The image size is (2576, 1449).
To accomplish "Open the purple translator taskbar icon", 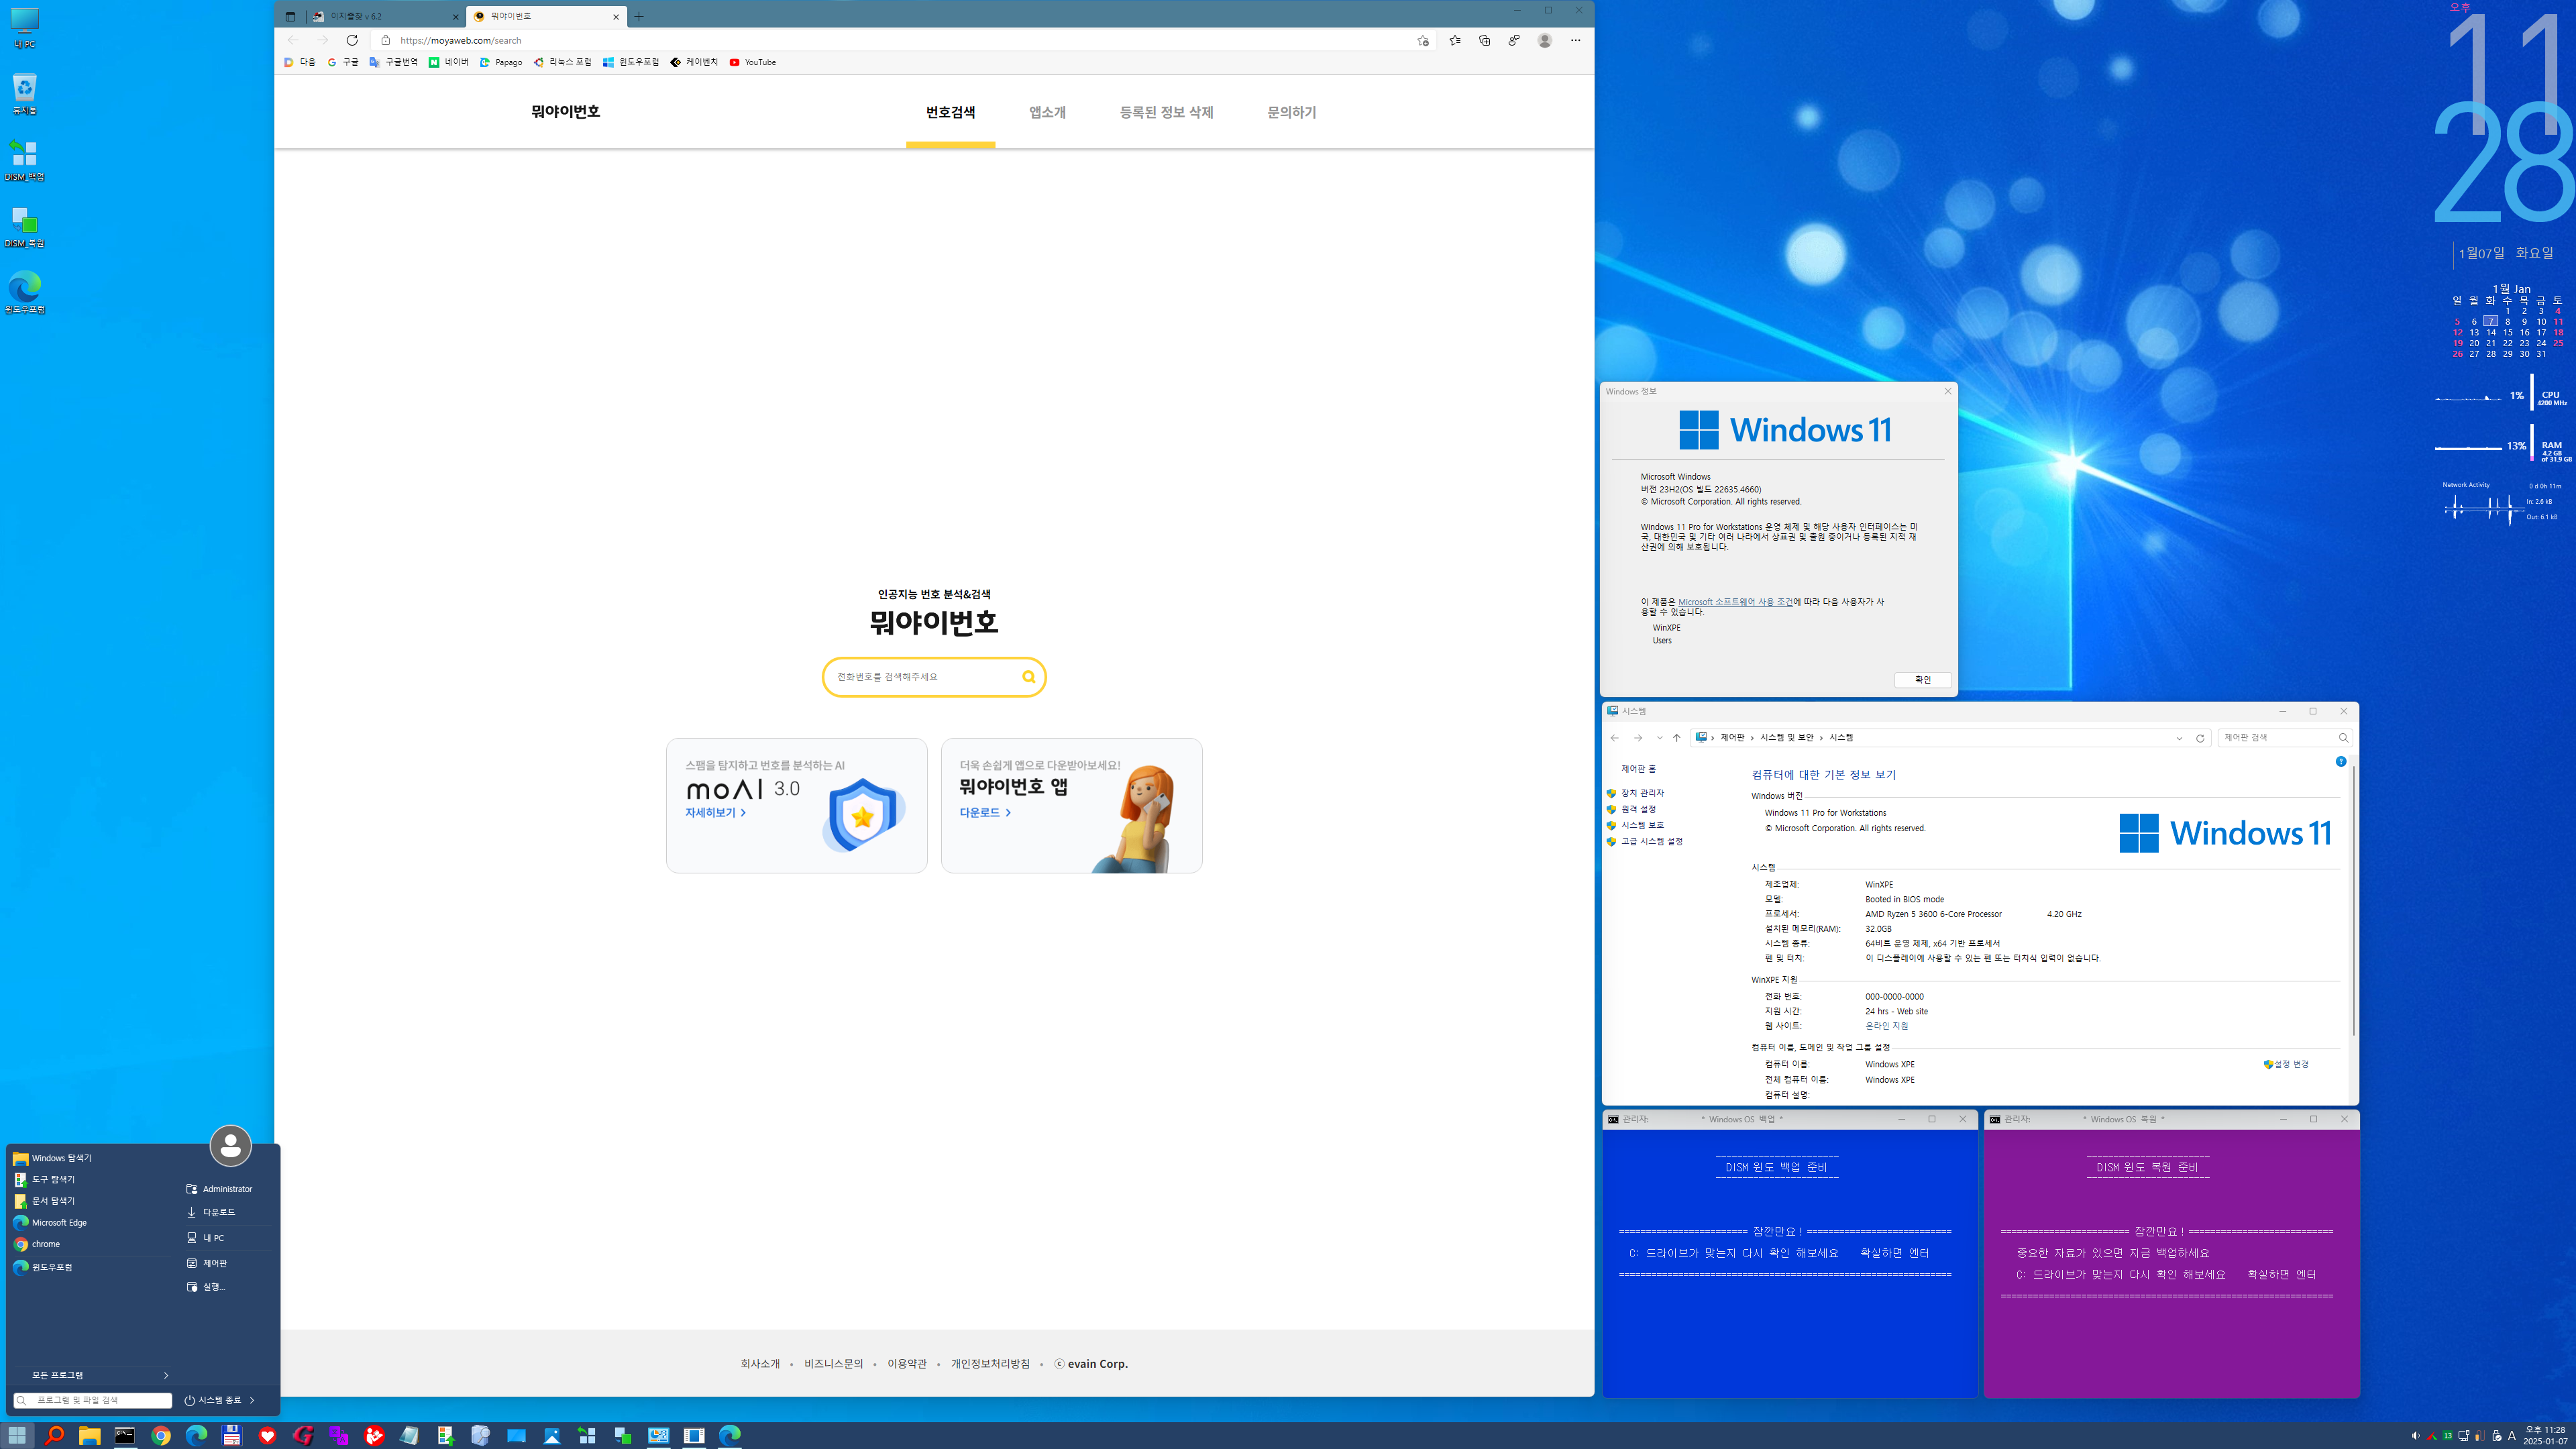I will coord(339,1435).
